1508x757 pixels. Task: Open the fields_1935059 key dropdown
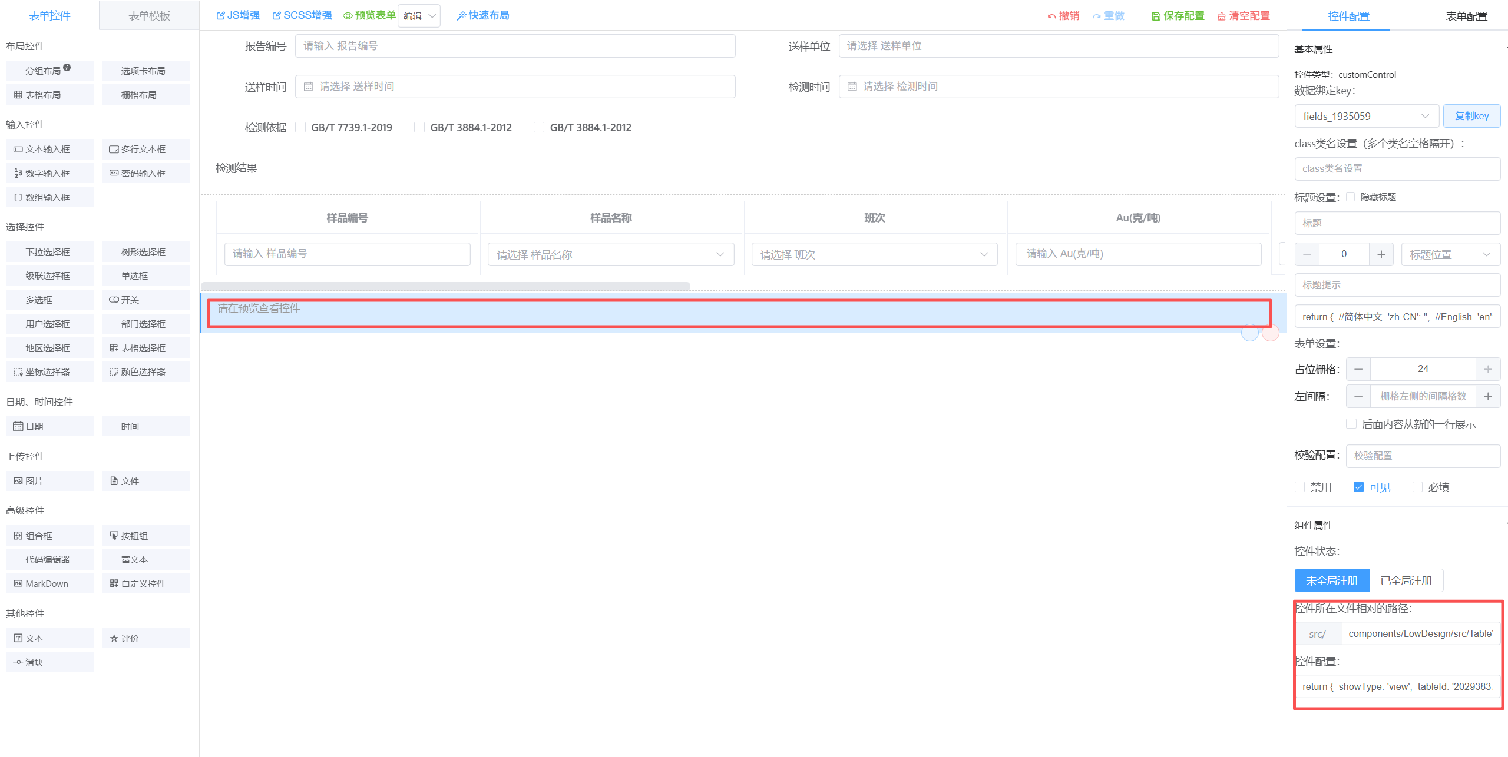(x=1367, y=116)
